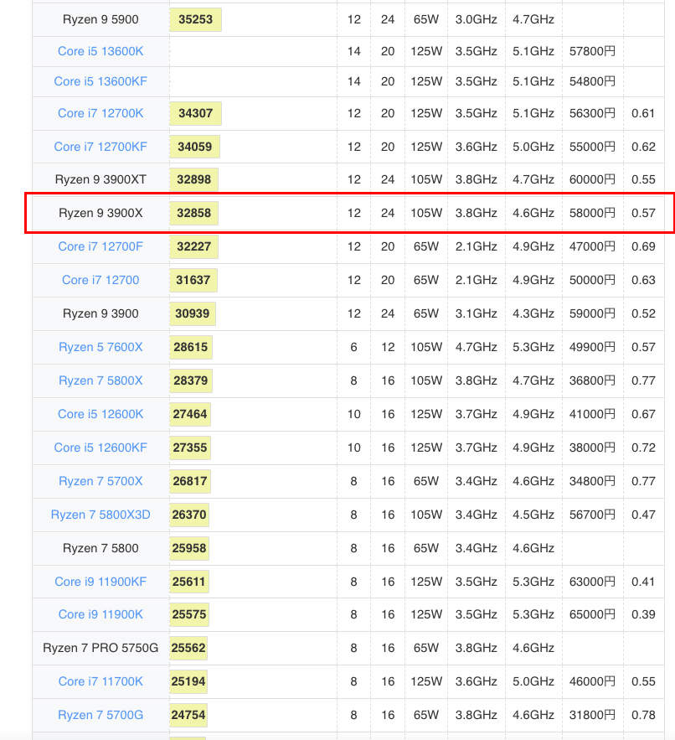
Task: Select the 27464 score value
Action: tap(190, 414)
